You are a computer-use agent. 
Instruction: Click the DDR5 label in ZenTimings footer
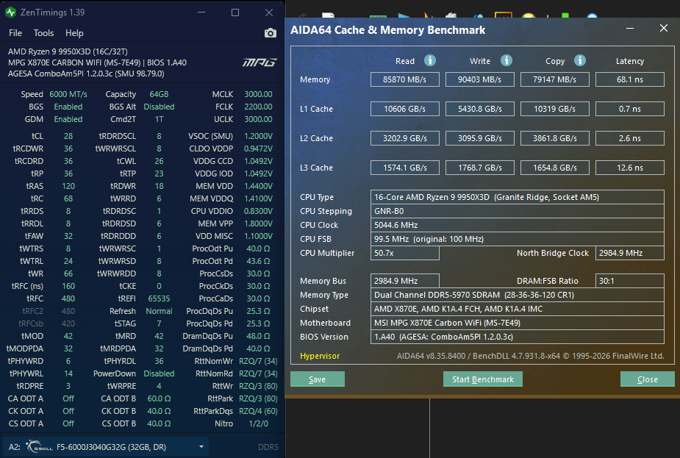[268, 447]
